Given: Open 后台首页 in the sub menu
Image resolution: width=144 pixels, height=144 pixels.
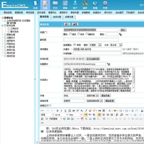Looking at the screenshot, I should coord(119,13).
